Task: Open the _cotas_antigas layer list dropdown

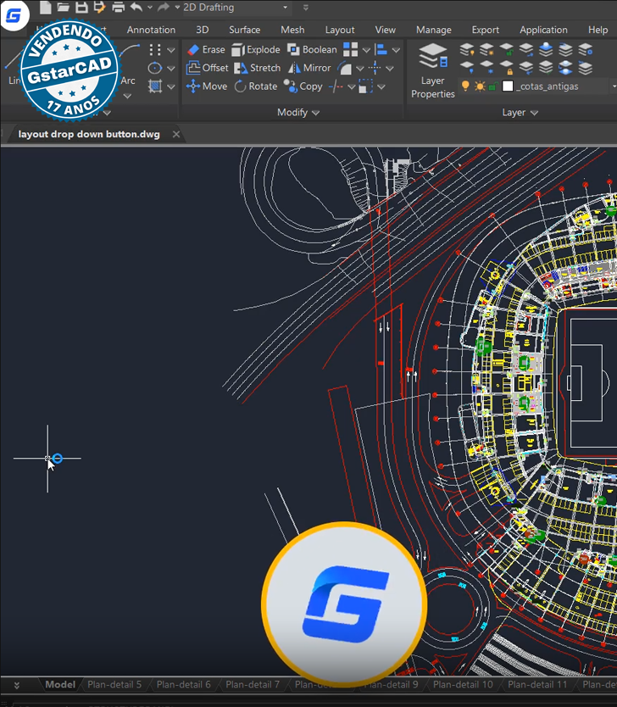Action: click(x=614, y=86)
